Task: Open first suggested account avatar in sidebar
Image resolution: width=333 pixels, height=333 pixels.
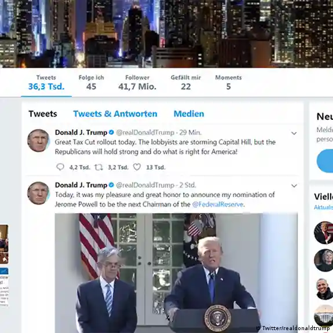Action: 323,233
